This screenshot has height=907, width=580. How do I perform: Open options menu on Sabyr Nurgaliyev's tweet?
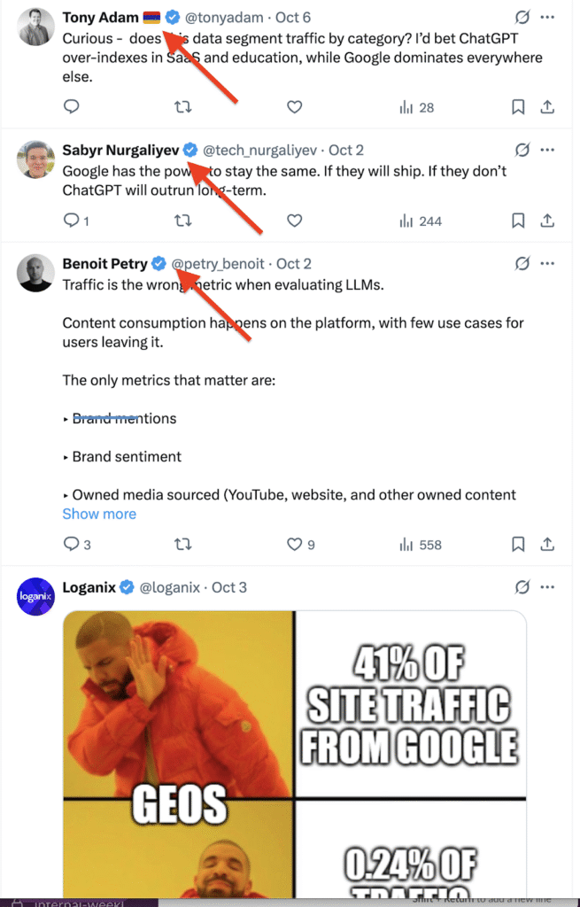coord(547,150)
